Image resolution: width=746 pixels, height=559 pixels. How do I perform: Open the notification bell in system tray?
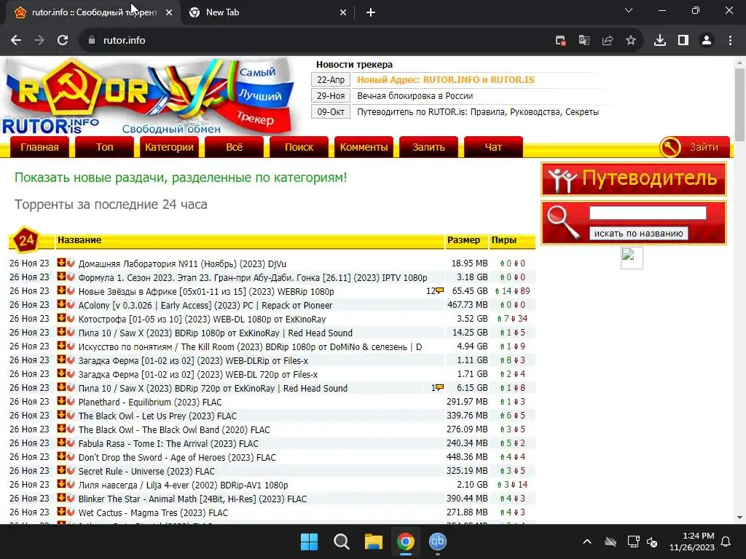click(x=726, y=542)
